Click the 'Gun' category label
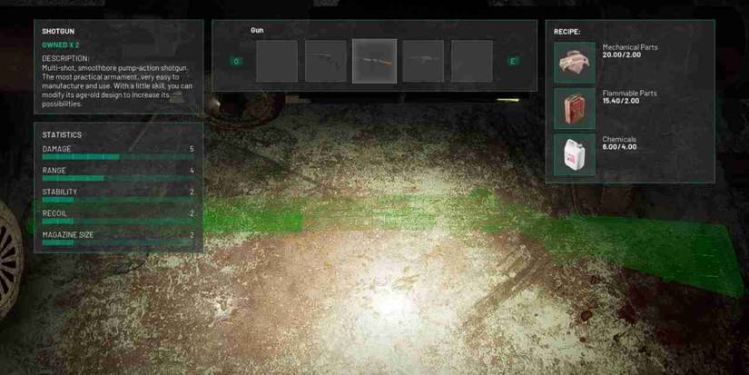Image resolution: width=749 pixels, height=375 pixels. pos(257,30)
